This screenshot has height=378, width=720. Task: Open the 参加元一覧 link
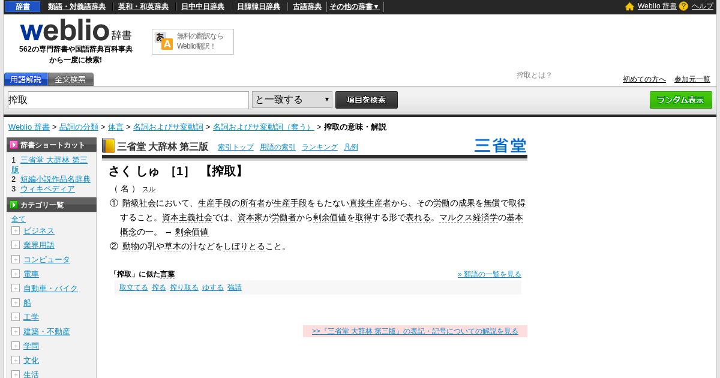coord(692,79)
